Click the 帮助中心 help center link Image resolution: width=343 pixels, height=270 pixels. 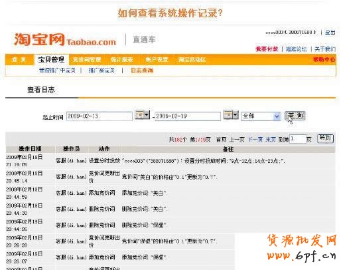(324, 59)
